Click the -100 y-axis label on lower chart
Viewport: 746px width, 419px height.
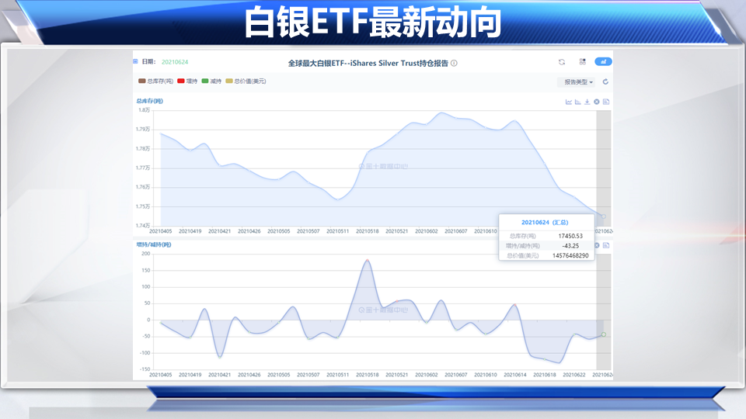tap(145, 353)
